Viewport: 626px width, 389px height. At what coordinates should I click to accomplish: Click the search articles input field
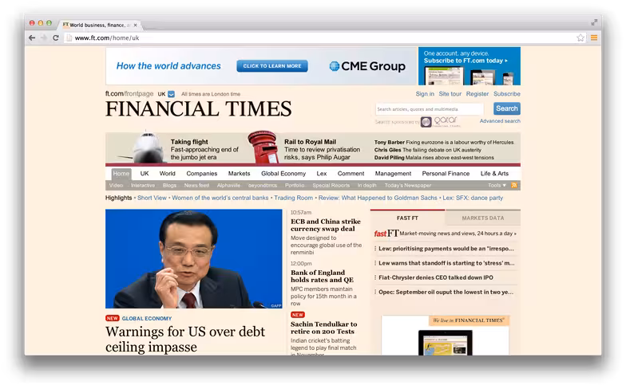click(x=430, y=108)
